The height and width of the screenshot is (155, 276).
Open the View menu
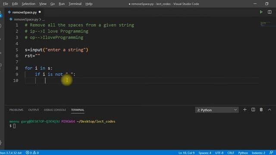pyautogui.click(x=43, y=4)
